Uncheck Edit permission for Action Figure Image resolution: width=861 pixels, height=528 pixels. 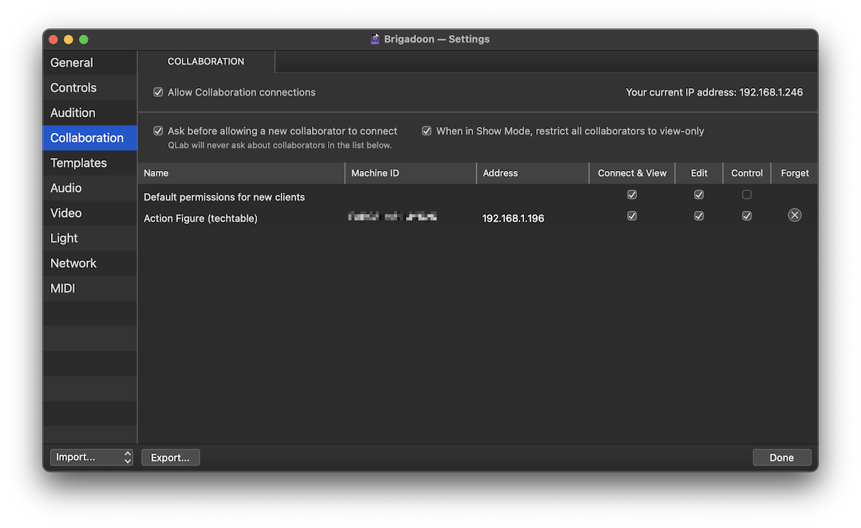[698, 217]
